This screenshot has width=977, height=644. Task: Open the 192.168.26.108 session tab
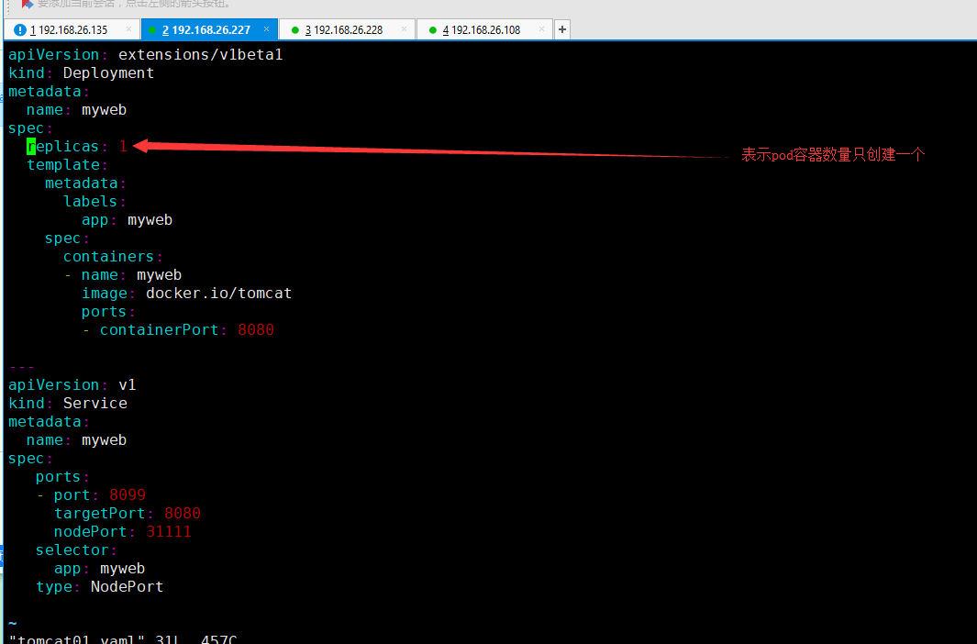click(x=482, y=30)
